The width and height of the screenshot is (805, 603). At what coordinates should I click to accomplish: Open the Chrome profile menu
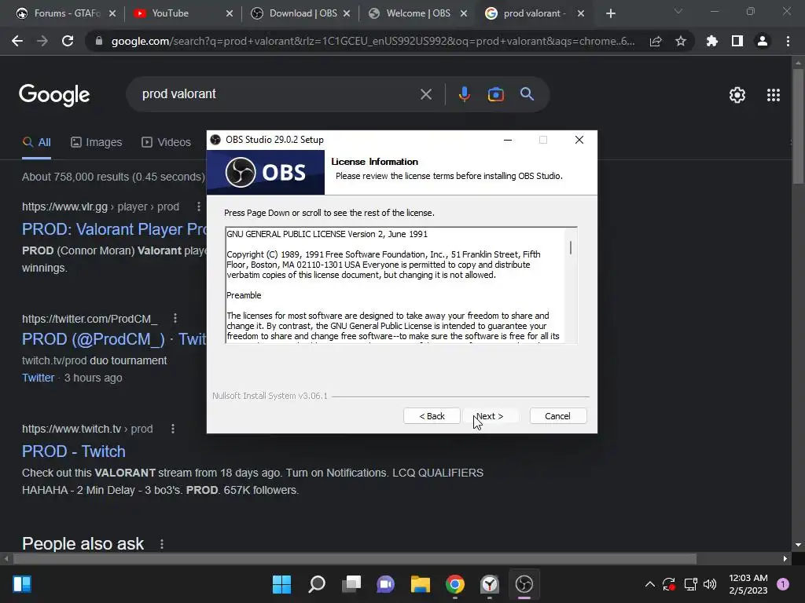tap(763, 41)
